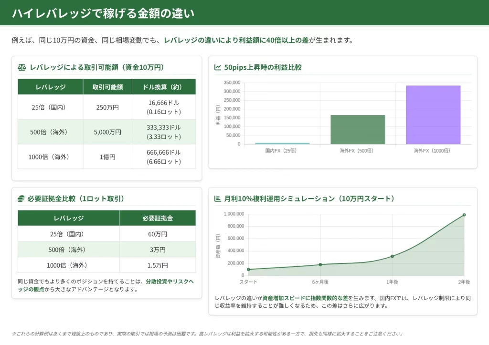The width and height of the screenshot is (489, 345).
Task: Select the 6ヶ月後 data point on line chart
Action: [320, 264]
